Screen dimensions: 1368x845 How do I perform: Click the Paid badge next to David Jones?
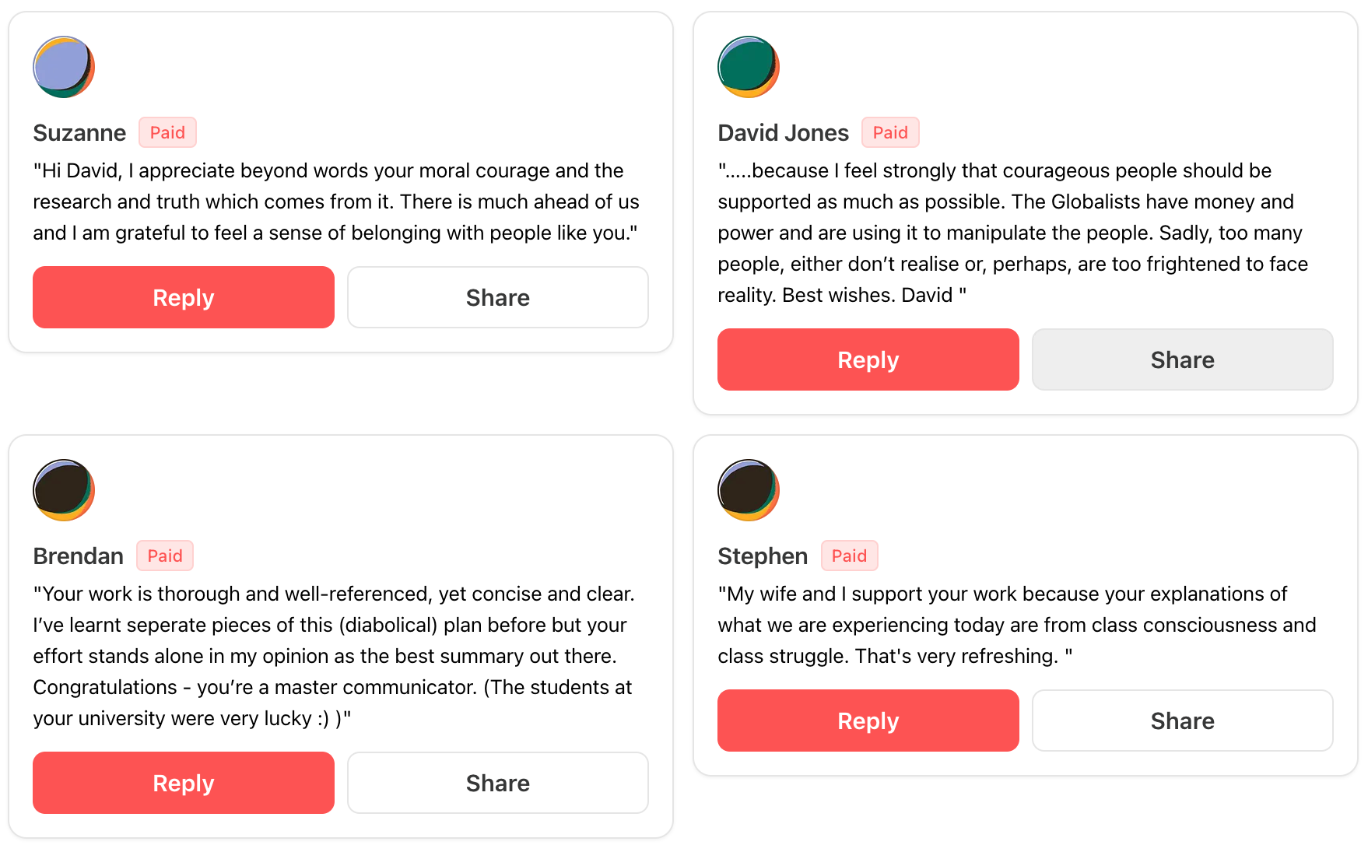pyautogui.click(x=890, y=132)
